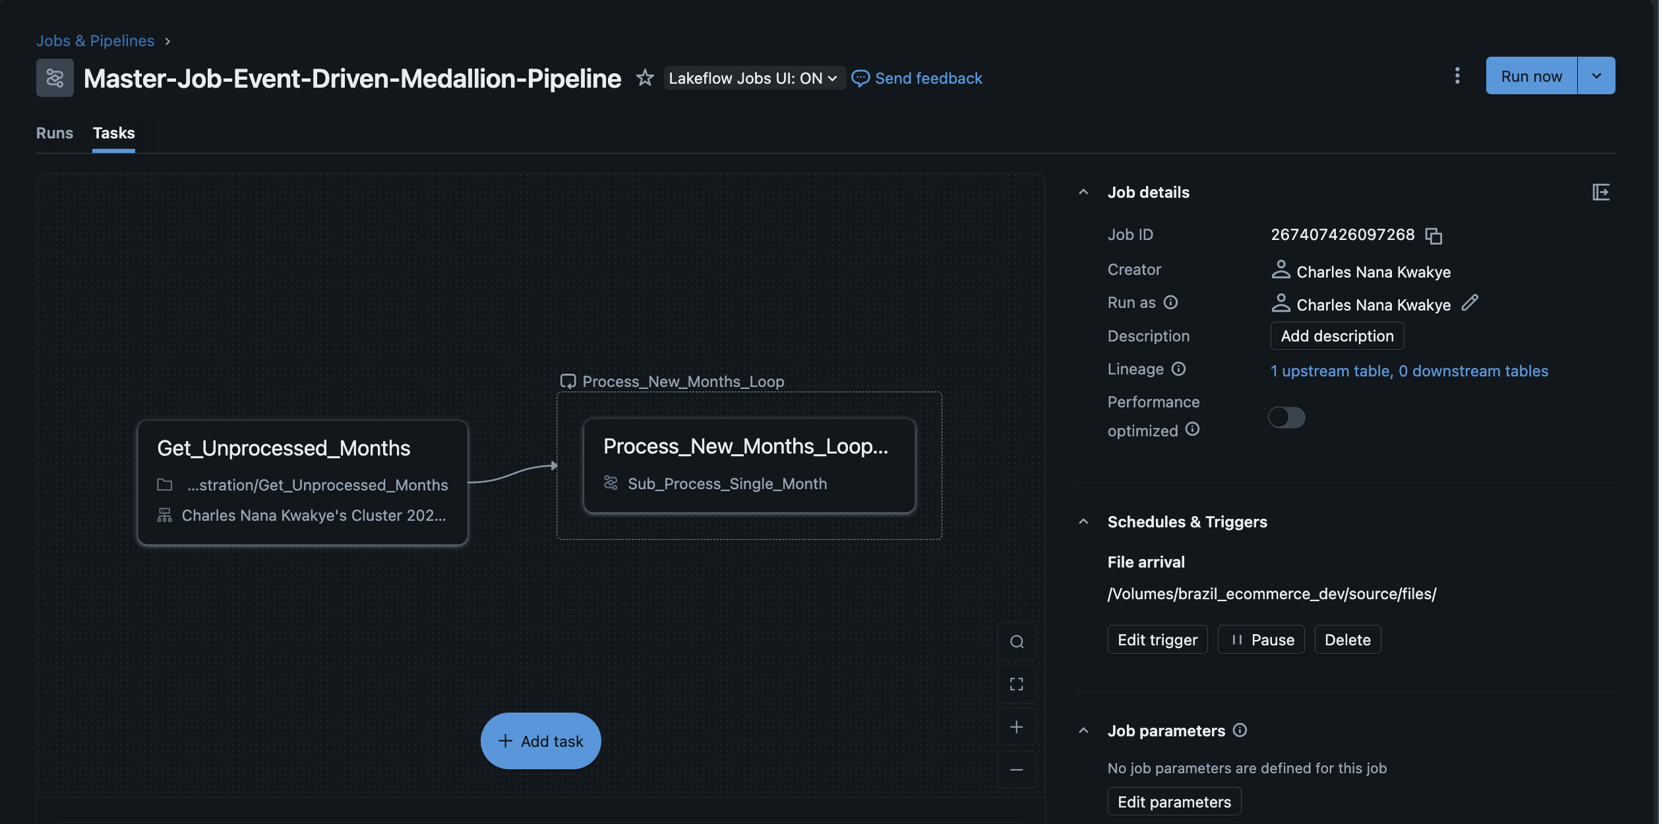Collapse the Schedules & Triggers section
Viewport: 1659px width, 824px height.
1083,522
